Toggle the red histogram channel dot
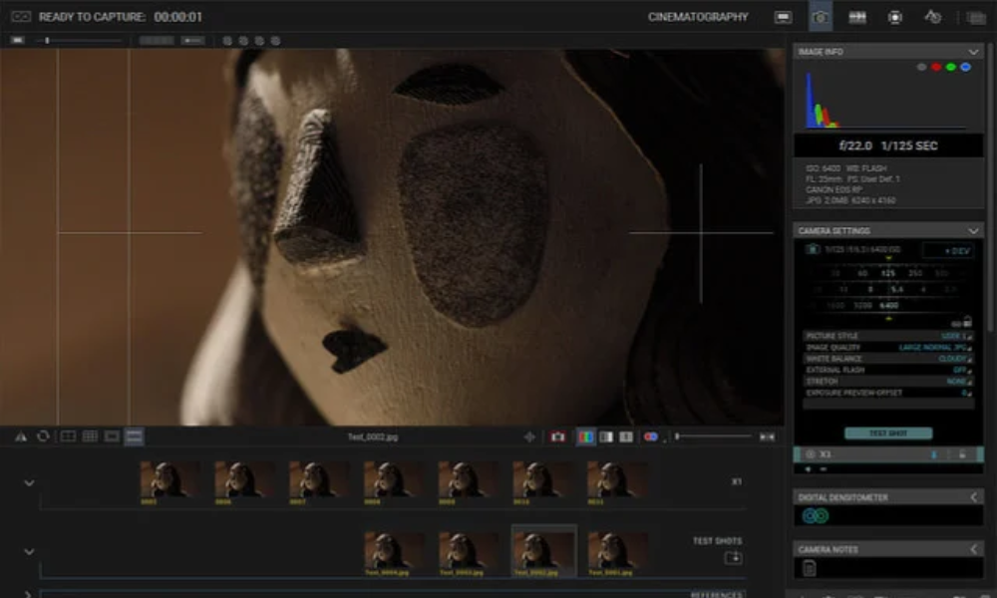Viewport: 997px width, 598px height. click(x=936, y=67)
